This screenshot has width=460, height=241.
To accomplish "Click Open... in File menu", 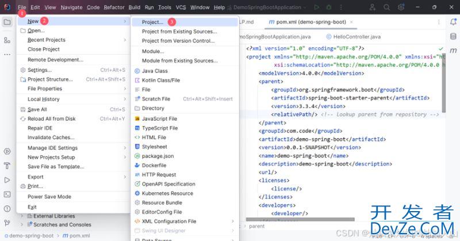I will coord(74,30).
